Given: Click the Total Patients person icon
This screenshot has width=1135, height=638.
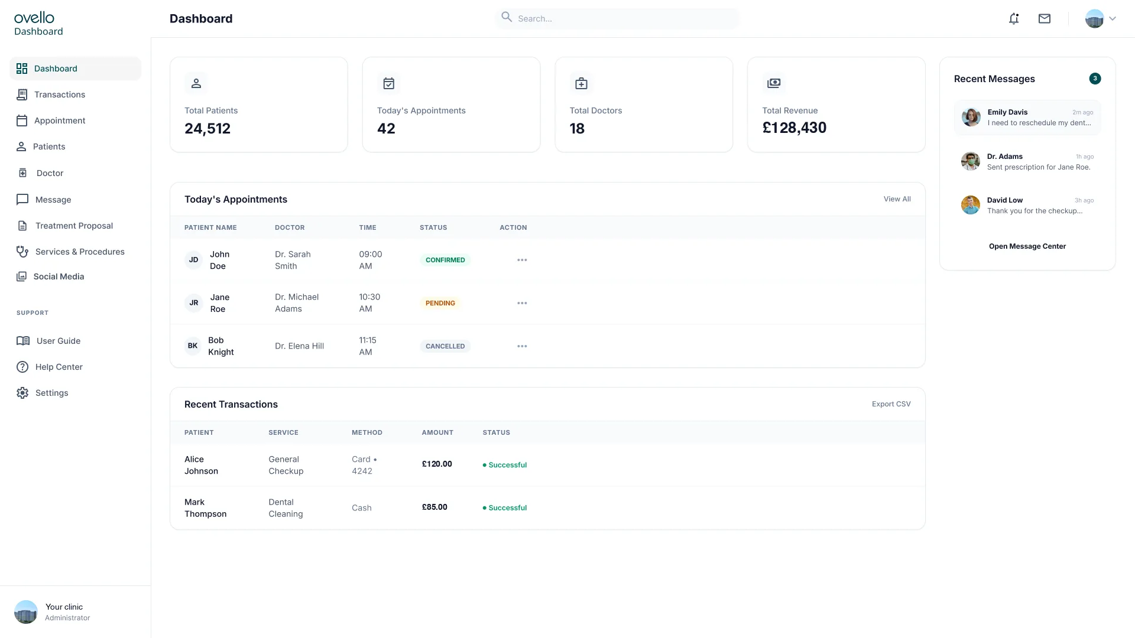Looking at the screenshot, I should [x=196, y=83].
